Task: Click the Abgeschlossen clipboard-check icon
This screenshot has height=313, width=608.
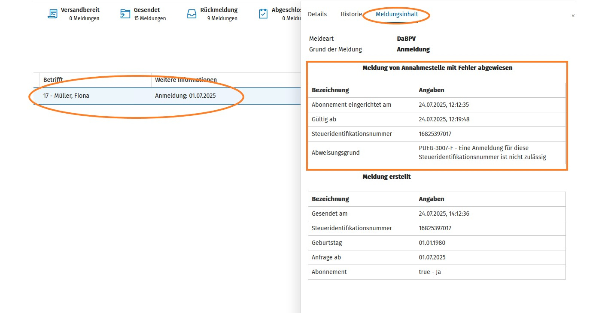Action: 263,14
